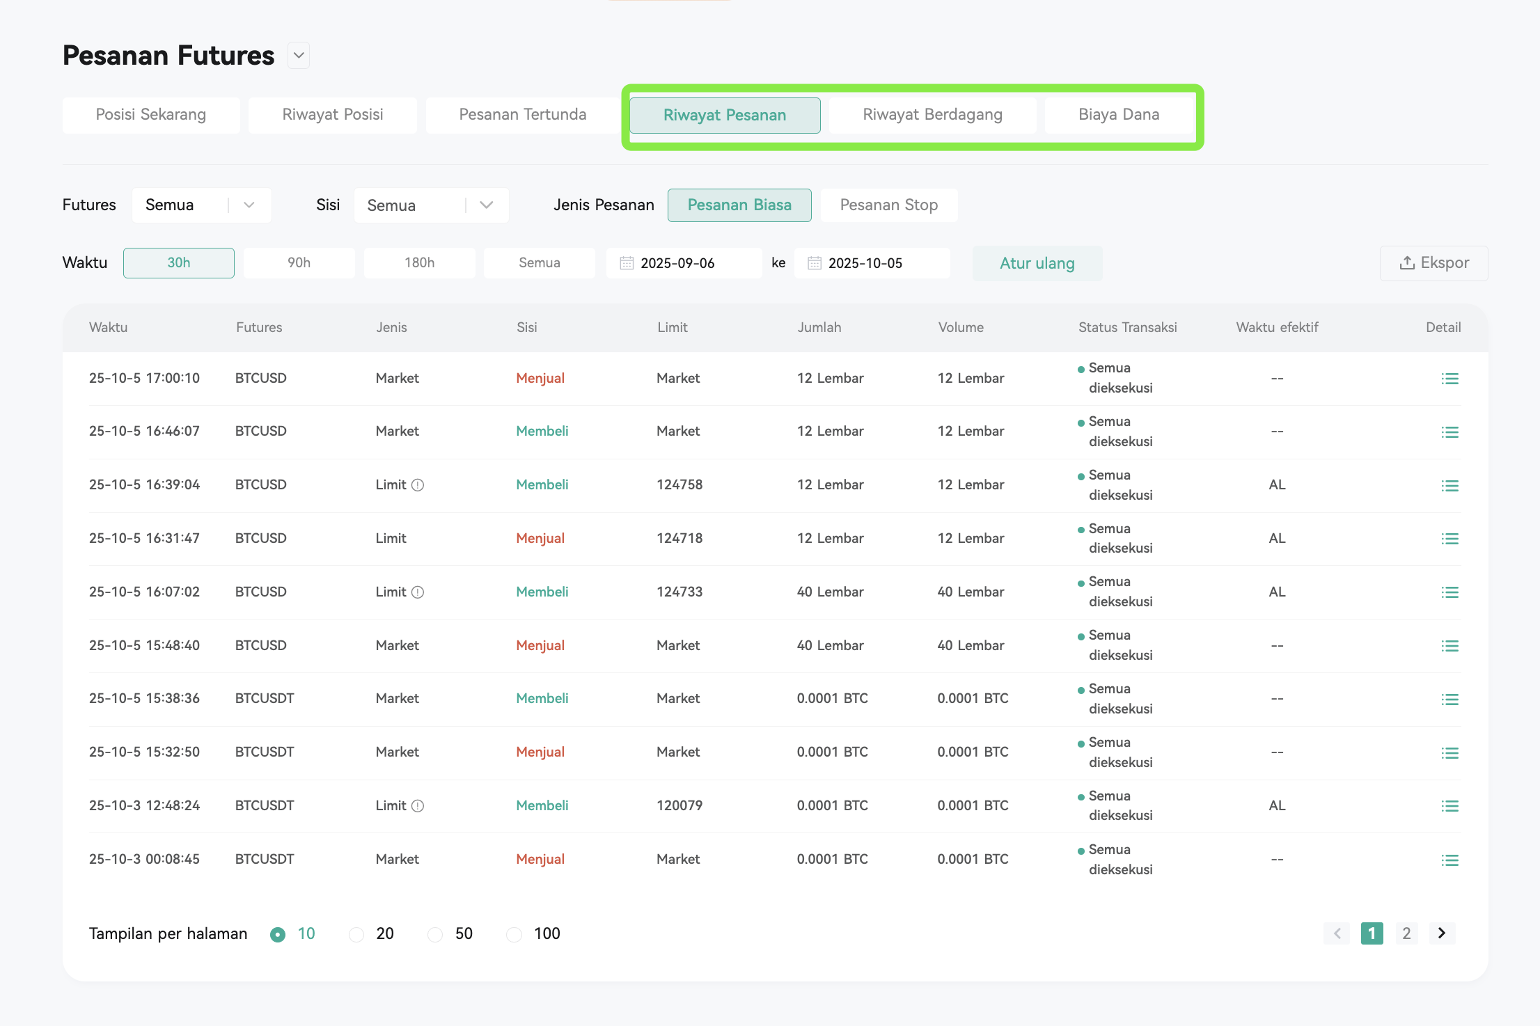Open detail icon for 16:39:04 order
Screen dimensions: 1540x1026
[x=1449, y=486]
